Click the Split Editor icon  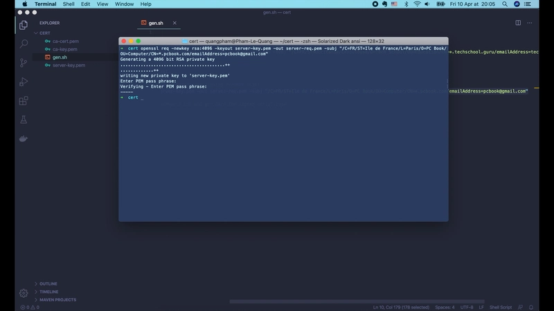coord(518,23)
